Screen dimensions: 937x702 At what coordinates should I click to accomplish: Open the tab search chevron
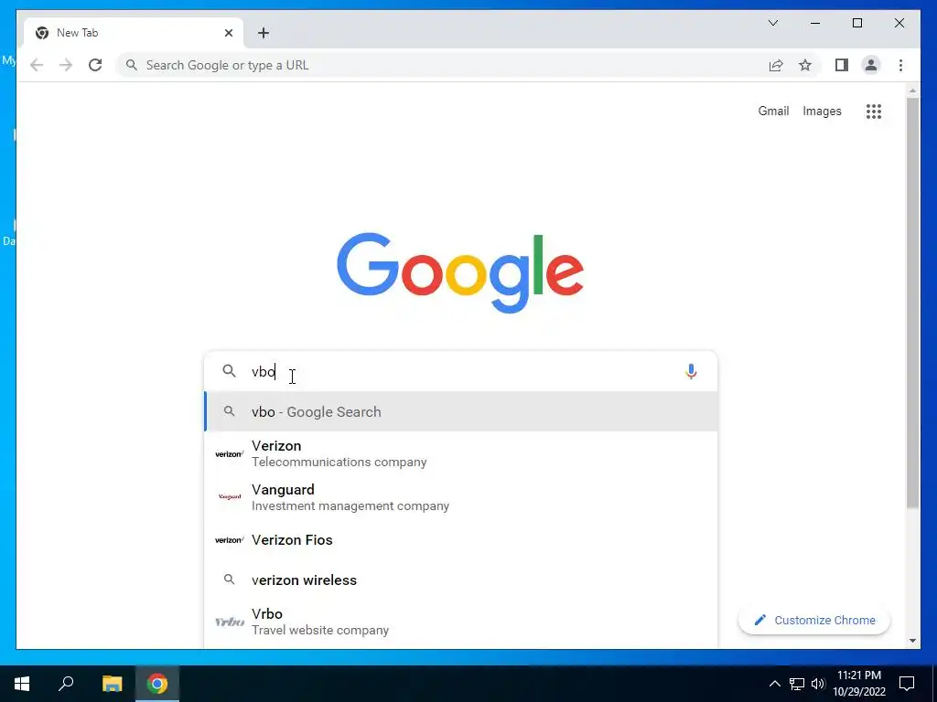pyautogui.click(x=772, y=23)
